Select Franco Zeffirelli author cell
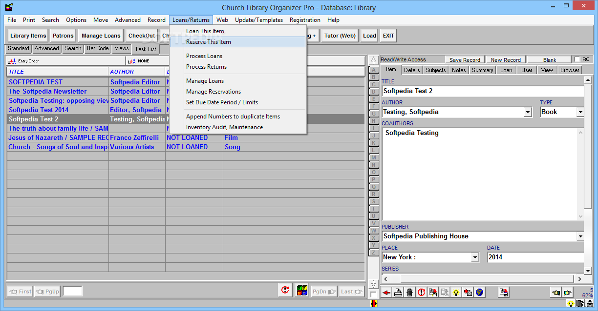Image resolution: width=598 pixels, height=311 pixels. click(x=137, y=137)
